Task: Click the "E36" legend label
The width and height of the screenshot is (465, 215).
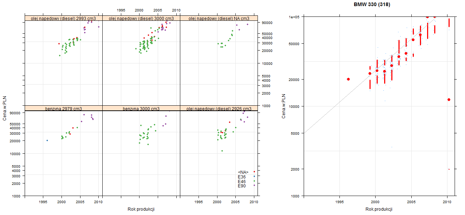Action: (x=242, y=177)
